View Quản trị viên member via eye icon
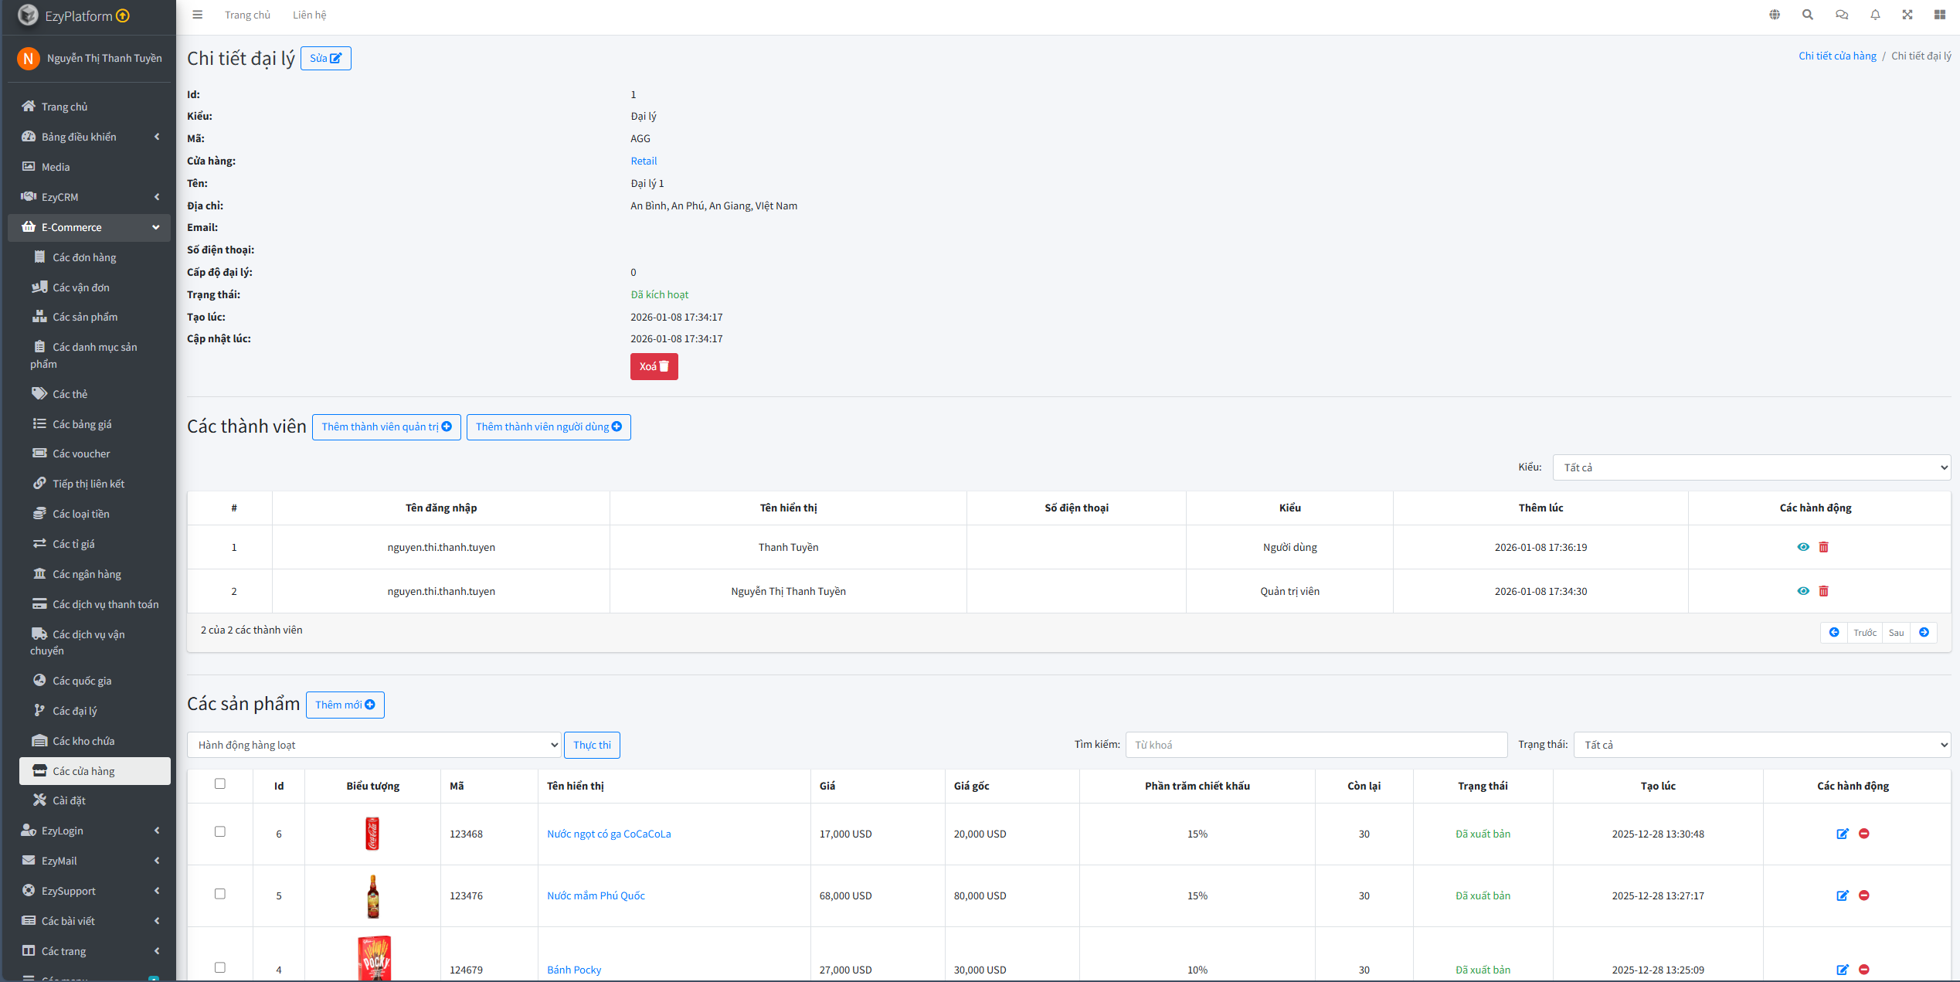1960x982 pixels. point(1803,591)
